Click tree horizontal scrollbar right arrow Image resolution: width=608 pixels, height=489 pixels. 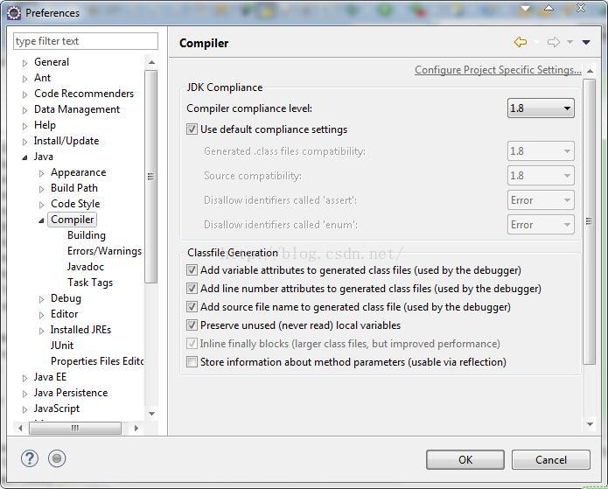[x=136, y=428]
